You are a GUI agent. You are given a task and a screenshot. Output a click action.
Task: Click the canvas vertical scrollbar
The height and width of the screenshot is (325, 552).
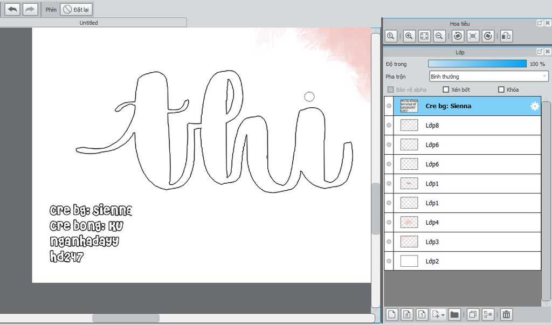tap(376, 170)
